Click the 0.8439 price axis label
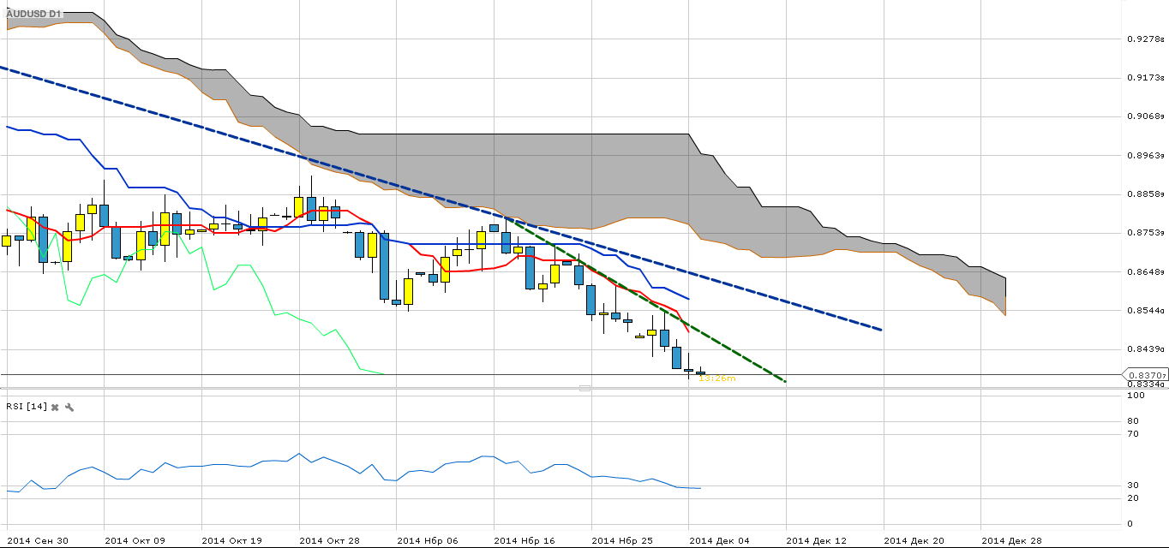Viewport: 1169px width, 548px height. coord(1145,349)
